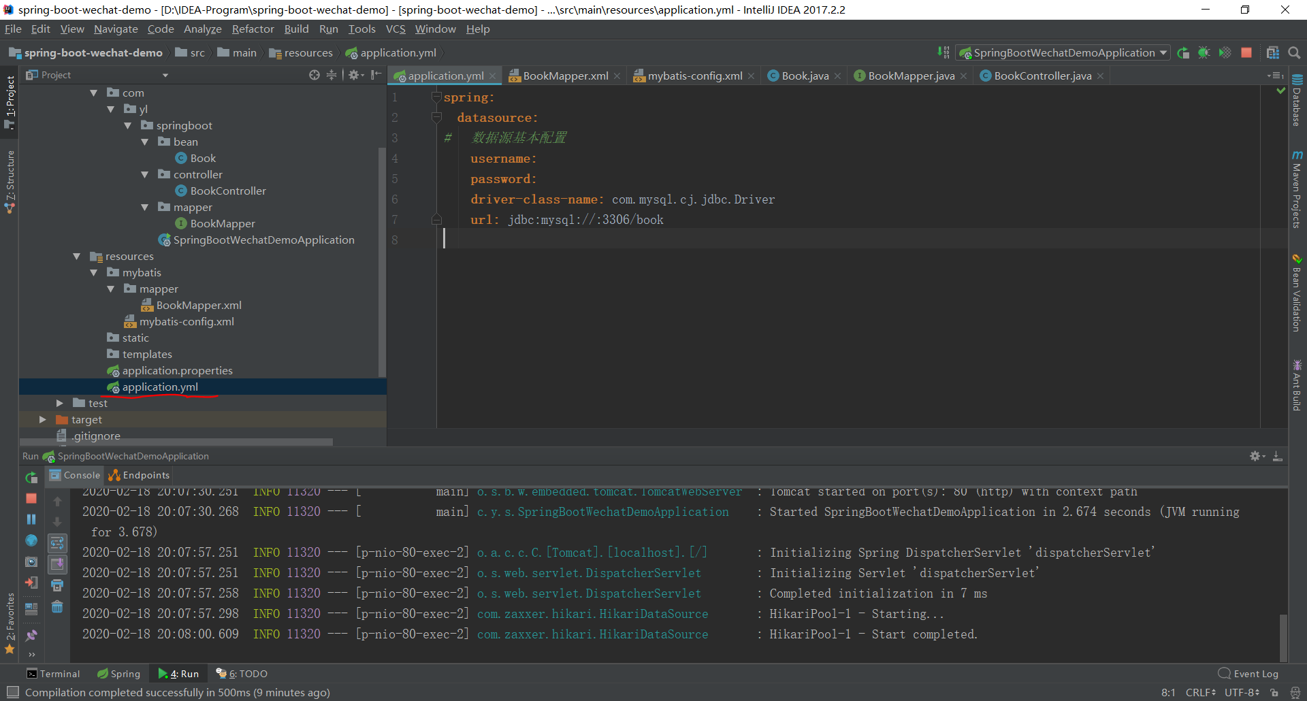Expand the test folder in project tree
The width and height of the screenshot is (1307, 701).
pyautogui.click(x=60, y=404)
